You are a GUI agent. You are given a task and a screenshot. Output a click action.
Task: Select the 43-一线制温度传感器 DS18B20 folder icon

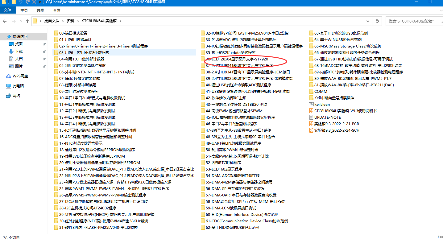tap(203, 104)
